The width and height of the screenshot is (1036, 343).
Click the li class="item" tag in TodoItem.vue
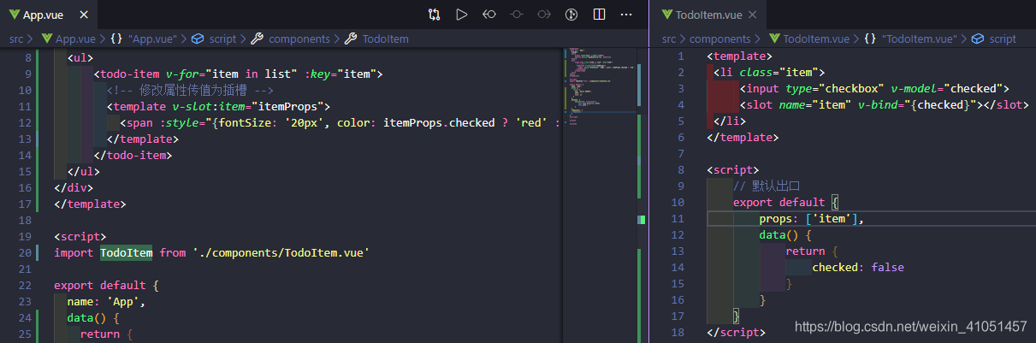coord(769,72)
